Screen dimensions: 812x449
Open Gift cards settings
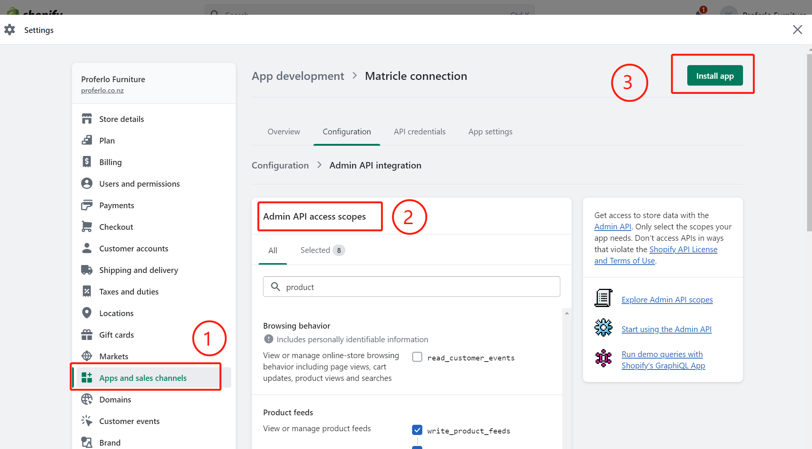(x=154, y=335)
